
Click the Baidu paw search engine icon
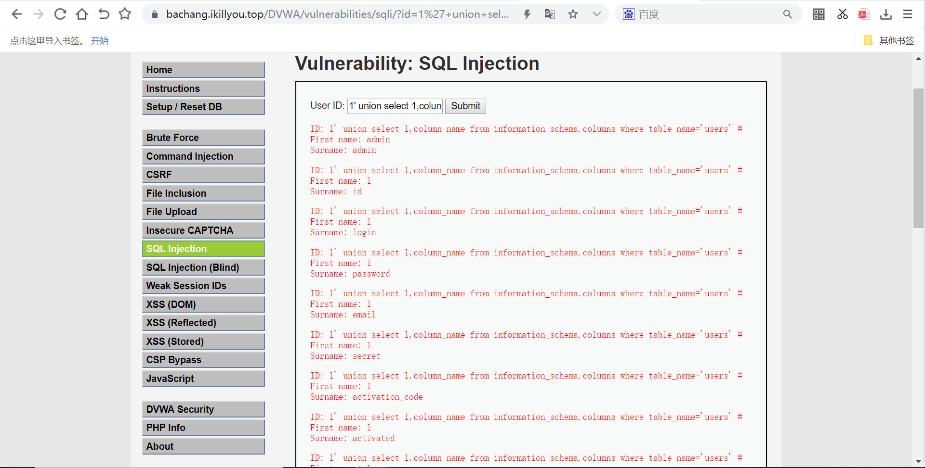[x=629, y=14]
